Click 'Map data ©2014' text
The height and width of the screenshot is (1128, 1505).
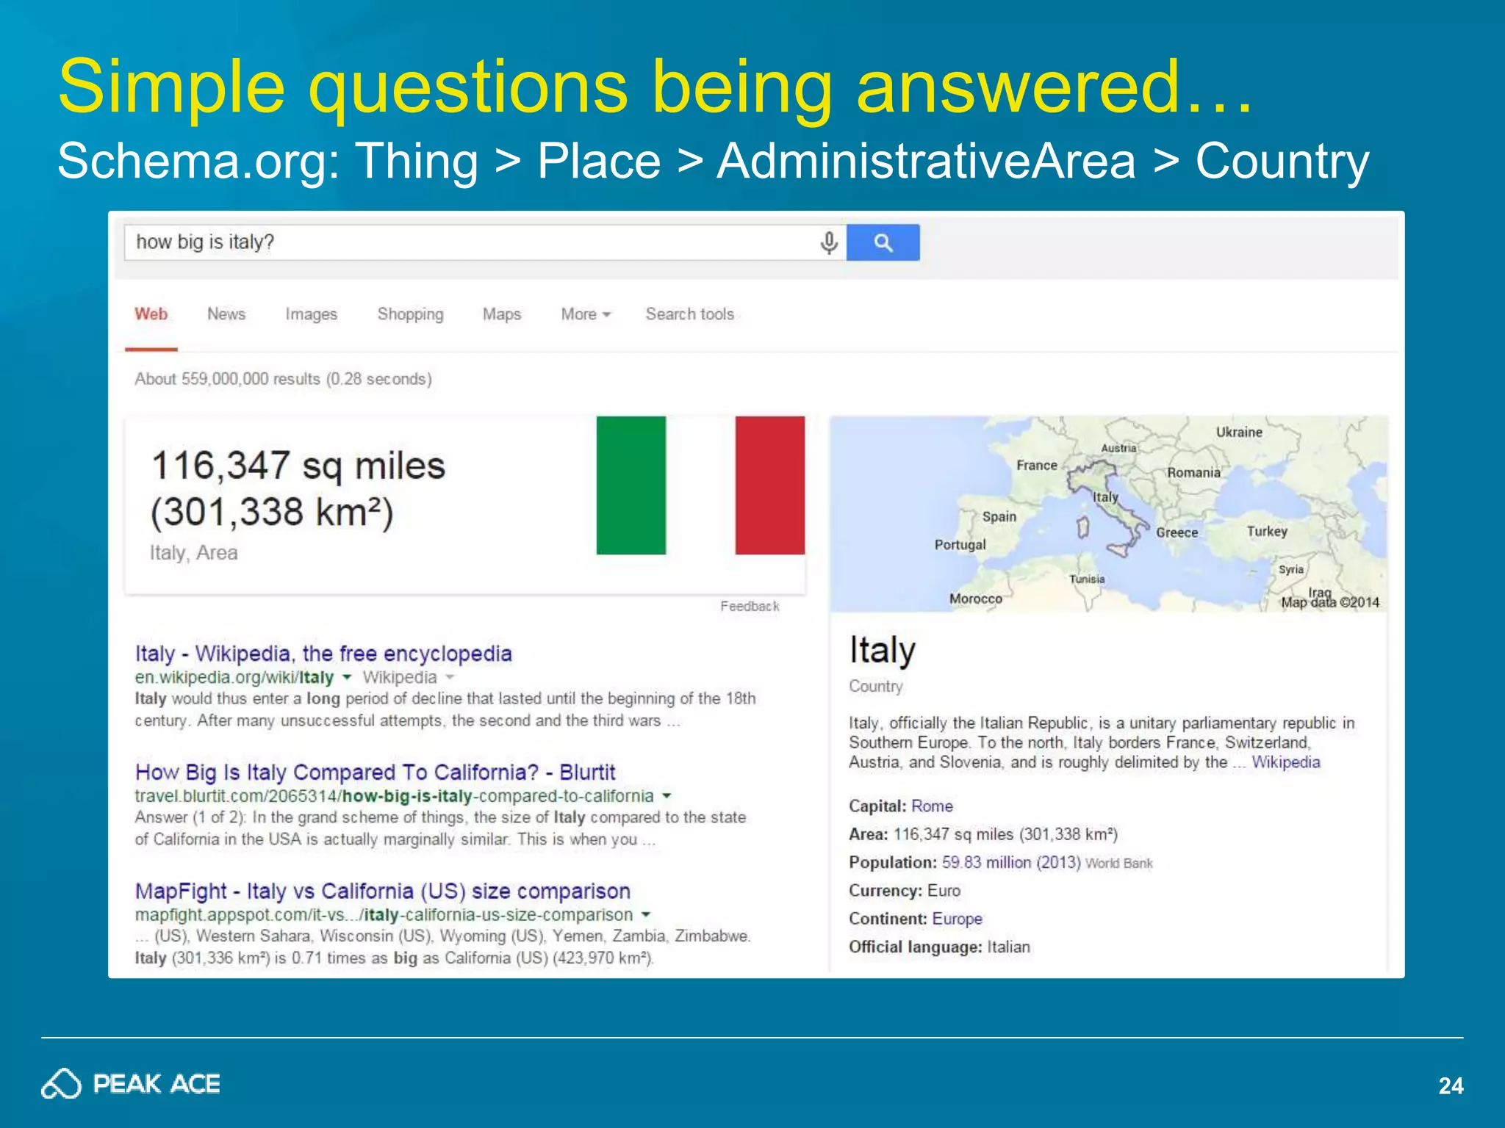1330,602
